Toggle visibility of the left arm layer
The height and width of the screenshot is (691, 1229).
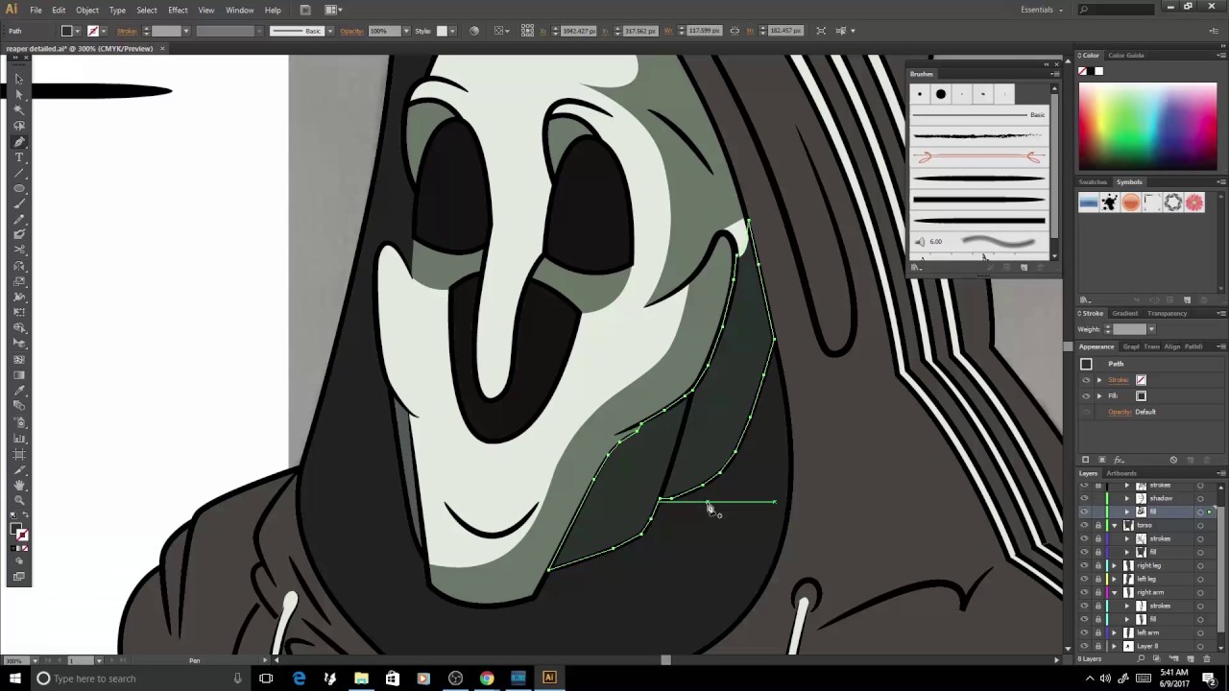pos(1085,632)
